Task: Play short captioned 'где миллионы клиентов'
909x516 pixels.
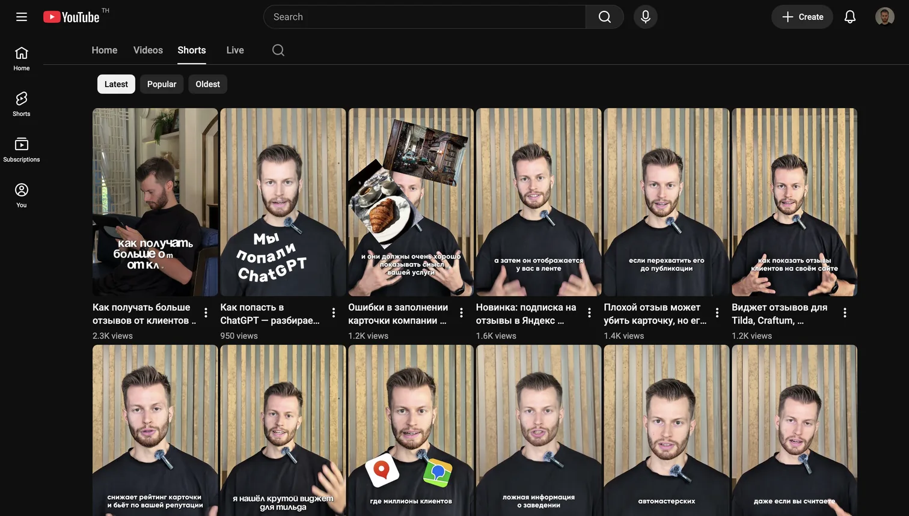Action: pyautogui.click(x=411, y=430)
